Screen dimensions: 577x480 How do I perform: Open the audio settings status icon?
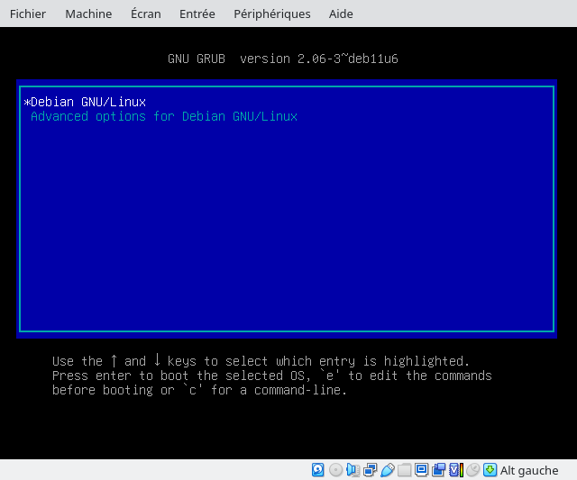coord(353,470)
